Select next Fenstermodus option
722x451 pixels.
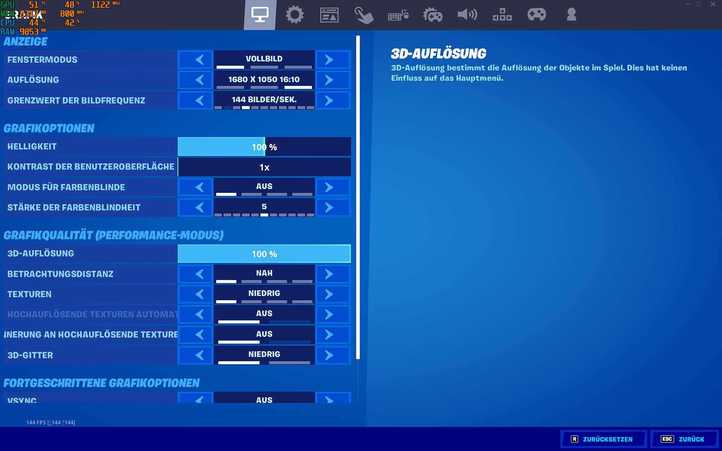tap(333, 60)
